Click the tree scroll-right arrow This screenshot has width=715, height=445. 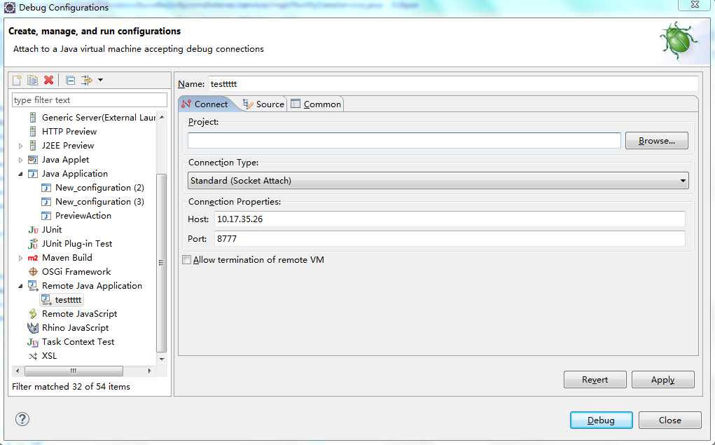[x=149, y=371]
